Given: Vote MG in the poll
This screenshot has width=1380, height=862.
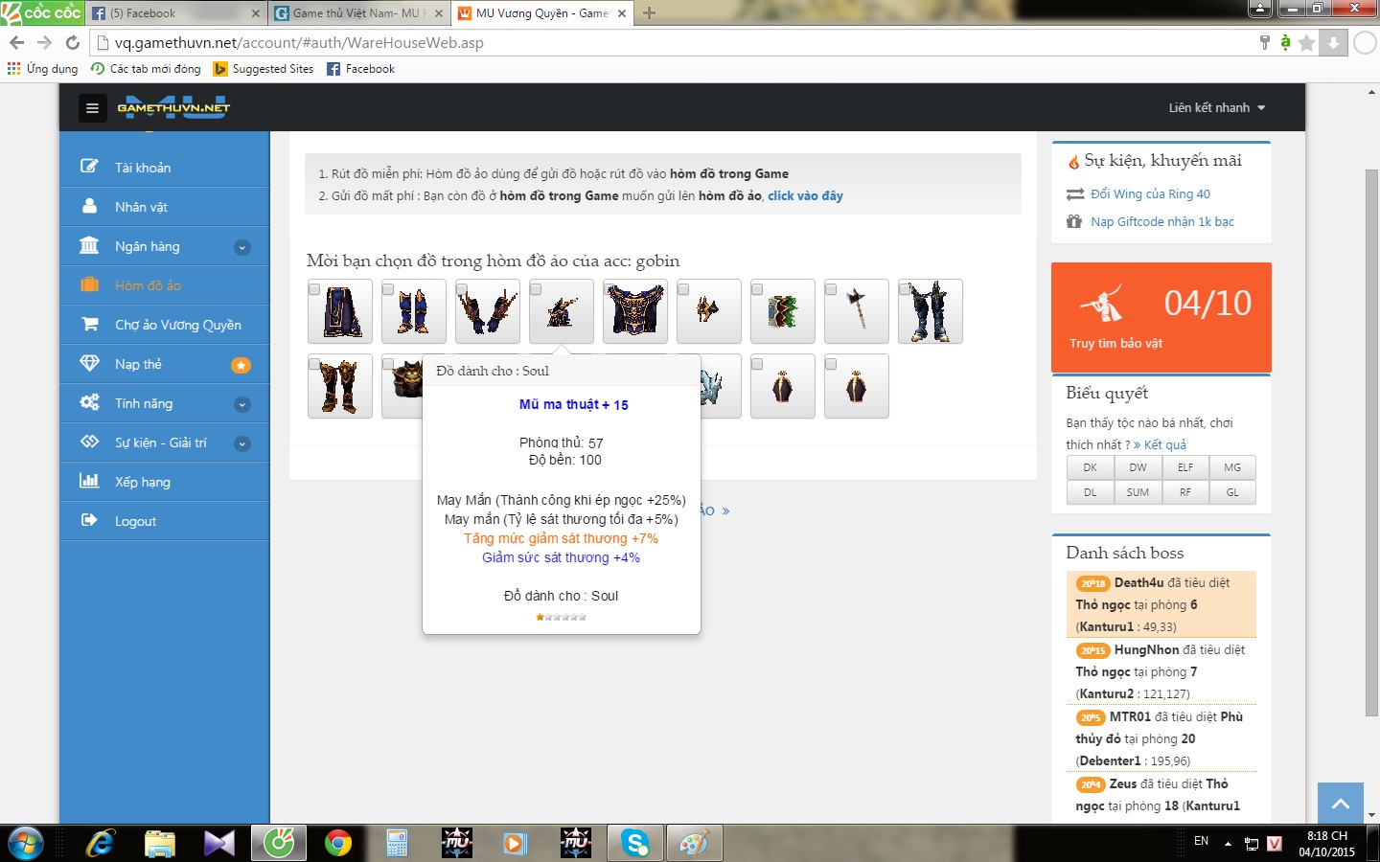Looking at the screenshot, I should (x=1232, y=467).
